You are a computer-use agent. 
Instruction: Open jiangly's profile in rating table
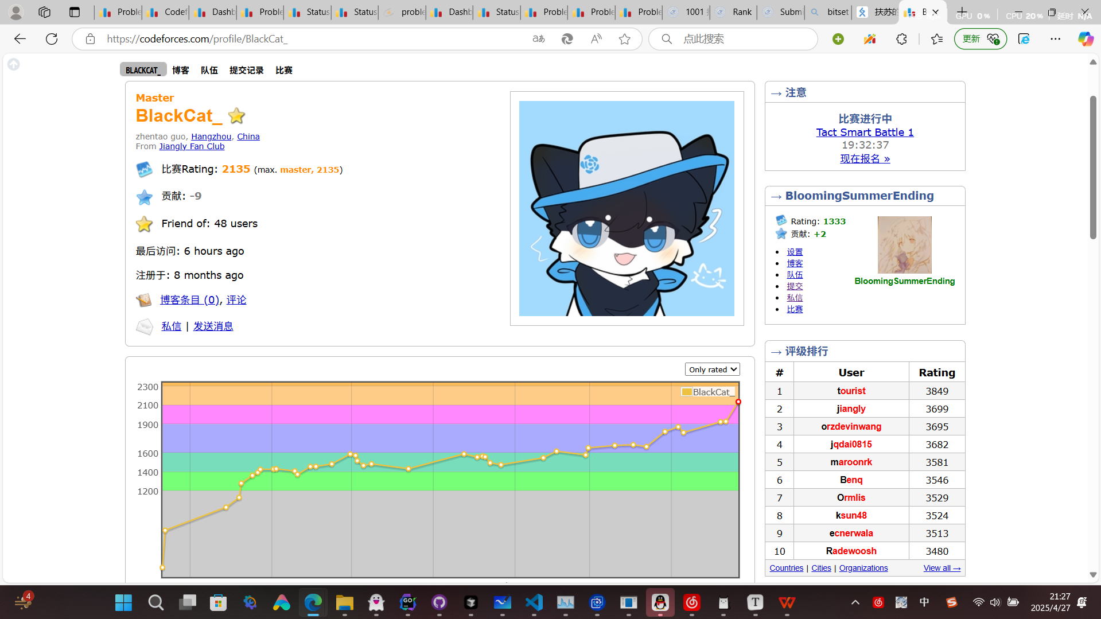(851, 408)
